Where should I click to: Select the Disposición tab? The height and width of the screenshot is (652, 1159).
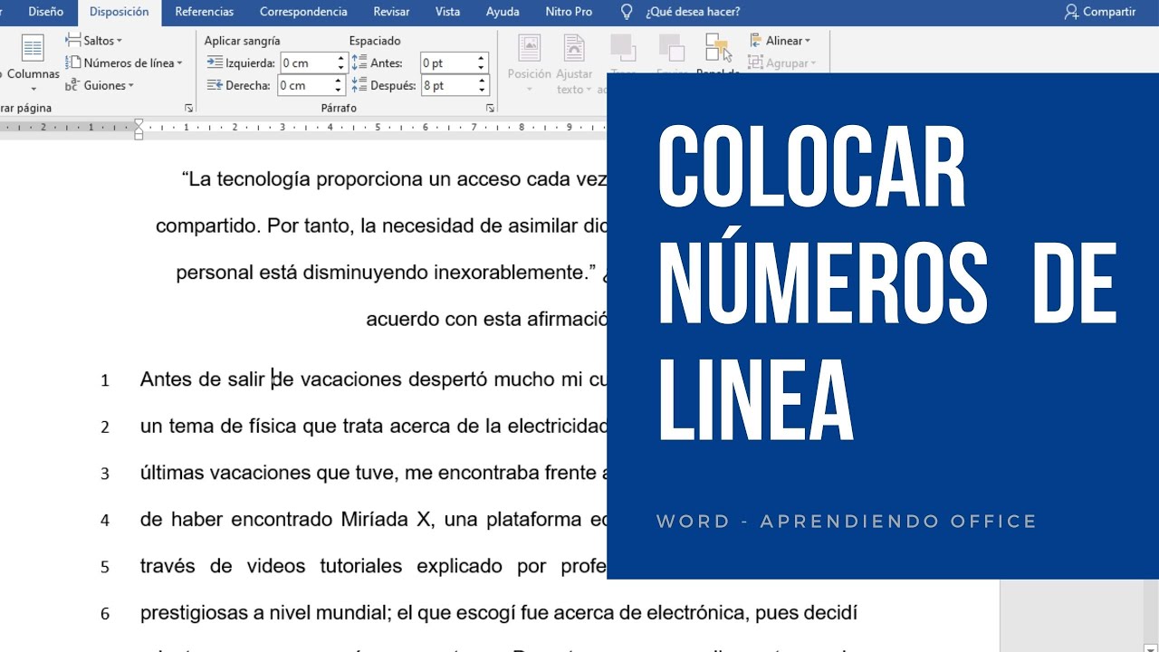pos(120,12)
